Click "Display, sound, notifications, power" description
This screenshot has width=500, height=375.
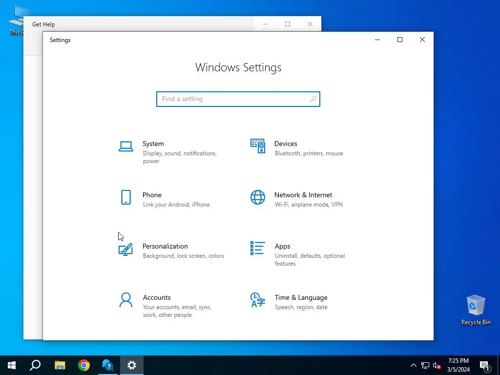[180, 157]
